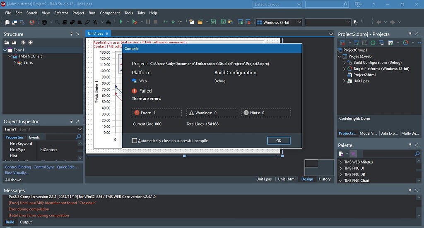Viewport: 424px width, 228px height.
Task: Click the Program Reset stop square icon
Action: tap(156, 22)
